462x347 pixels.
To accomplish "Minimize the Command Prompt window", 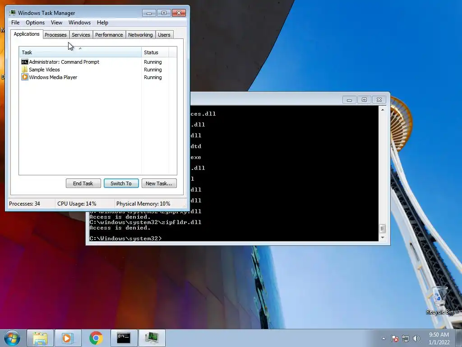I will [x=349, y=100].
